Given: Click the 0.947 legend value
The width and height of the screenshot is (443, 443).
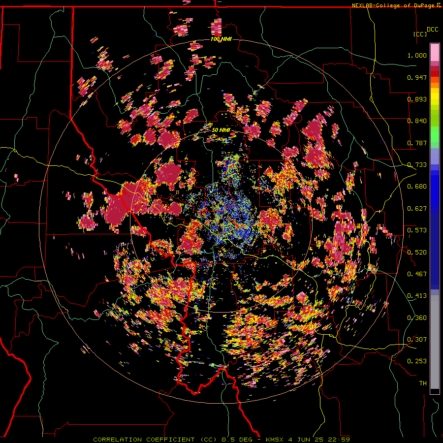Looking at the screenshot, I should click(x=417, y=77).
